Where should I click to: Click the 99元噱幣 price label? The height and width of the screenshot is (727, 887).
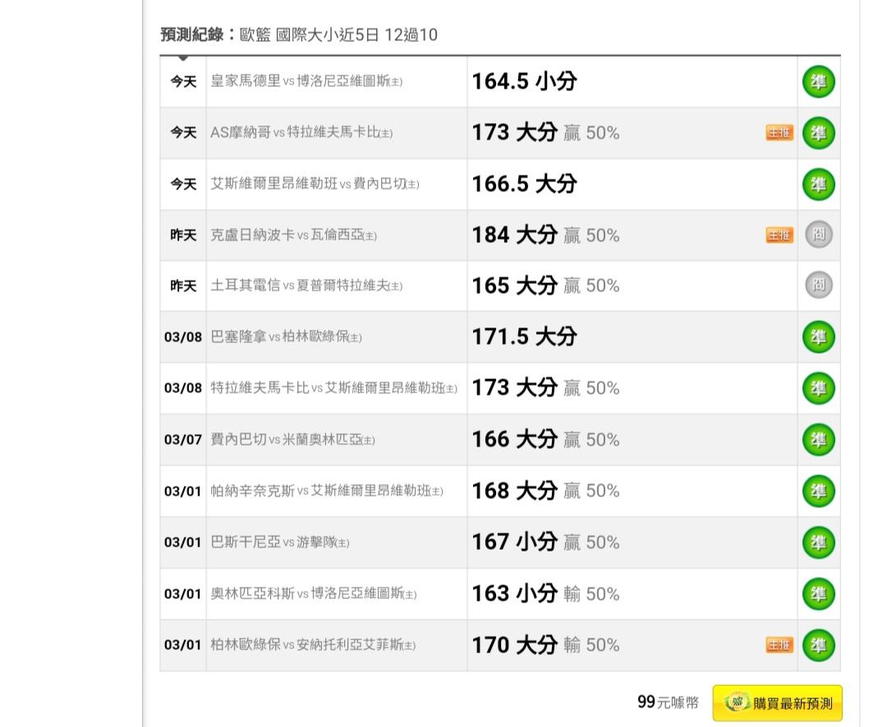[668, 702]
